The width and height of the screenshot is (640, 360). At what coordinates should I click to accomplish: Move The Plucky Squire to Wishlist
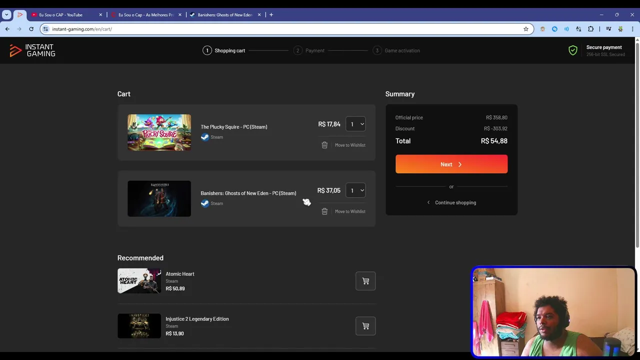[x=350, y=145]
